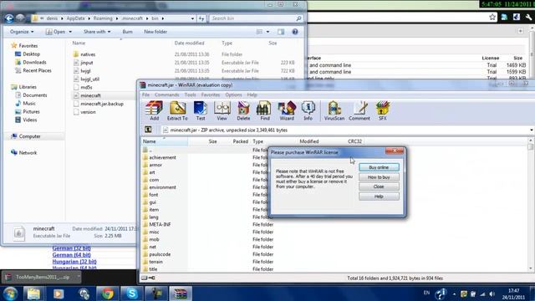The height and width of the screenshot is (301, 535).
Task: Select the natives folder in Explorer
Action: tap(88, 54)
